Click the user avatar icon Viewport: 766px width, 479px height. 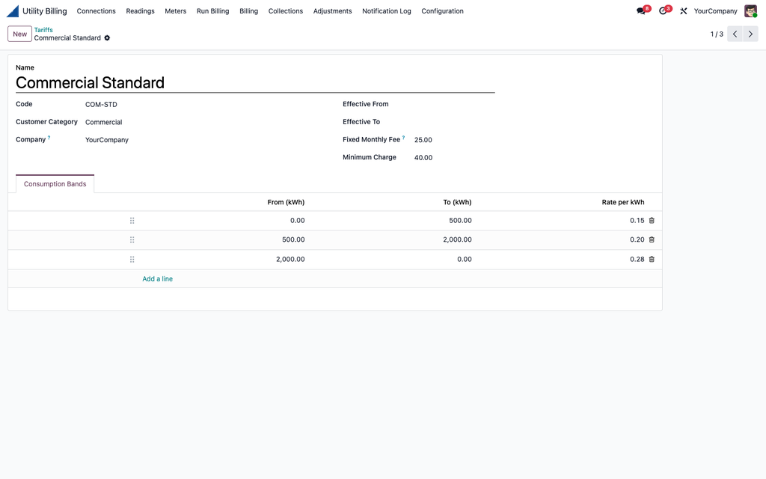[750, 10]
